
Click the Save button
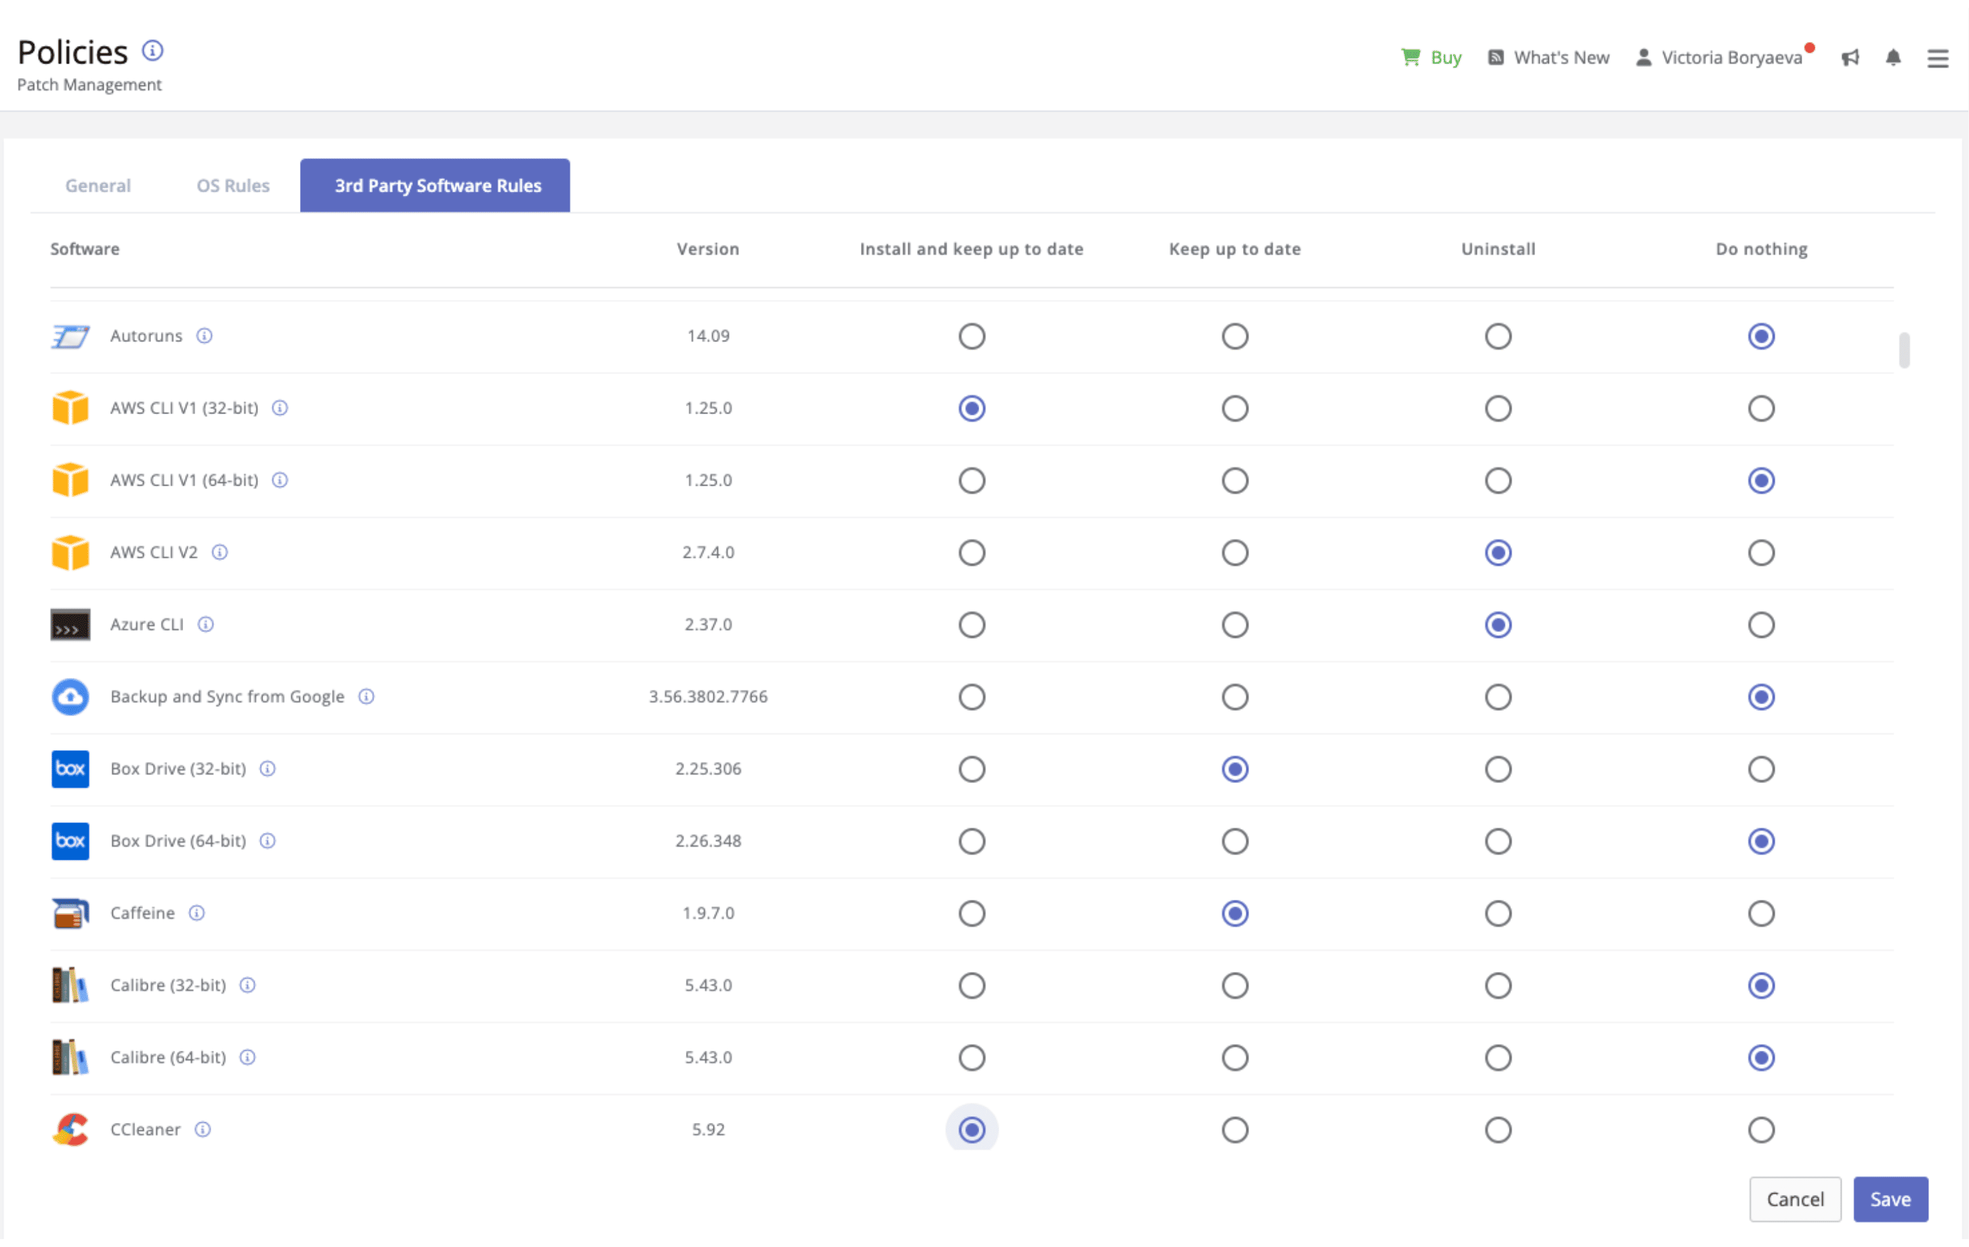tap(1890, 1198)
